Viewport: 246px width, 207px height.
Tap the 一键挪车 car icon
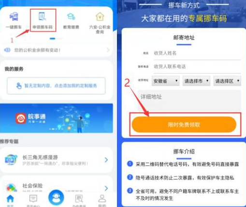point(14,16)
